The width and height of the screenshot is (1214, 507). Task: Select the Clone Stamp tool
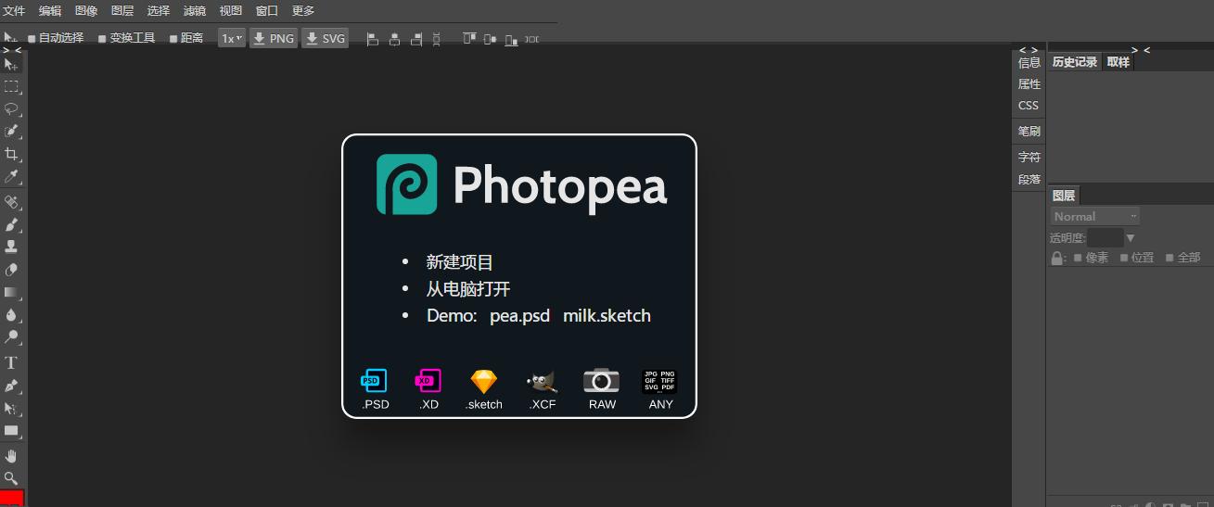click(x=11, y=247)
